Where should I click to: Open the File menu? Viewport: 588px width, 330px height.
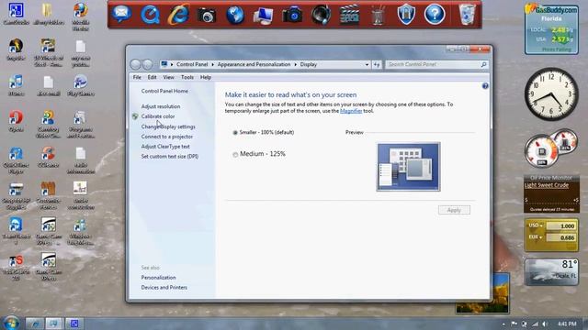(137, 77)
